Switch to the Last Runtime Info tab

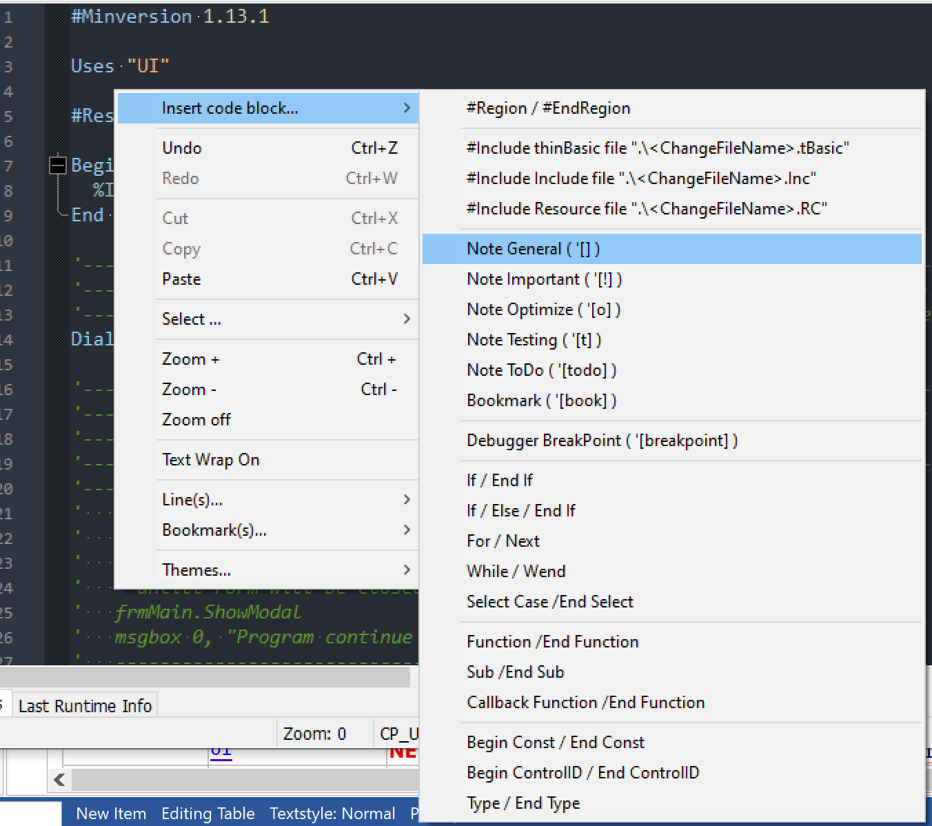pyautogui.click(x=85, y=706)
